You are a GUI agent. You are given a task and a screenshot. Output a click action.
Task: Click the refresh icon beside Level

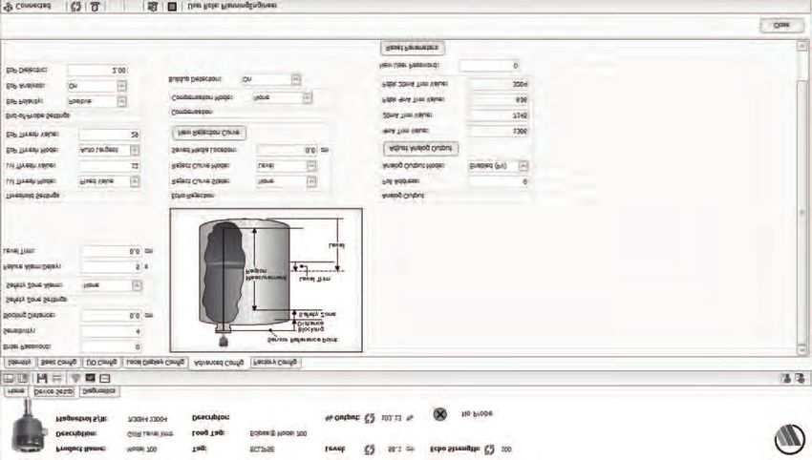click(x=369, y=448)
